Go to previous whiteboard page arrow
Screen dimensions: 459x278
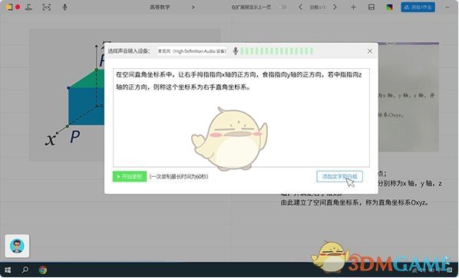pyautogui.click(x=300, y=7)
